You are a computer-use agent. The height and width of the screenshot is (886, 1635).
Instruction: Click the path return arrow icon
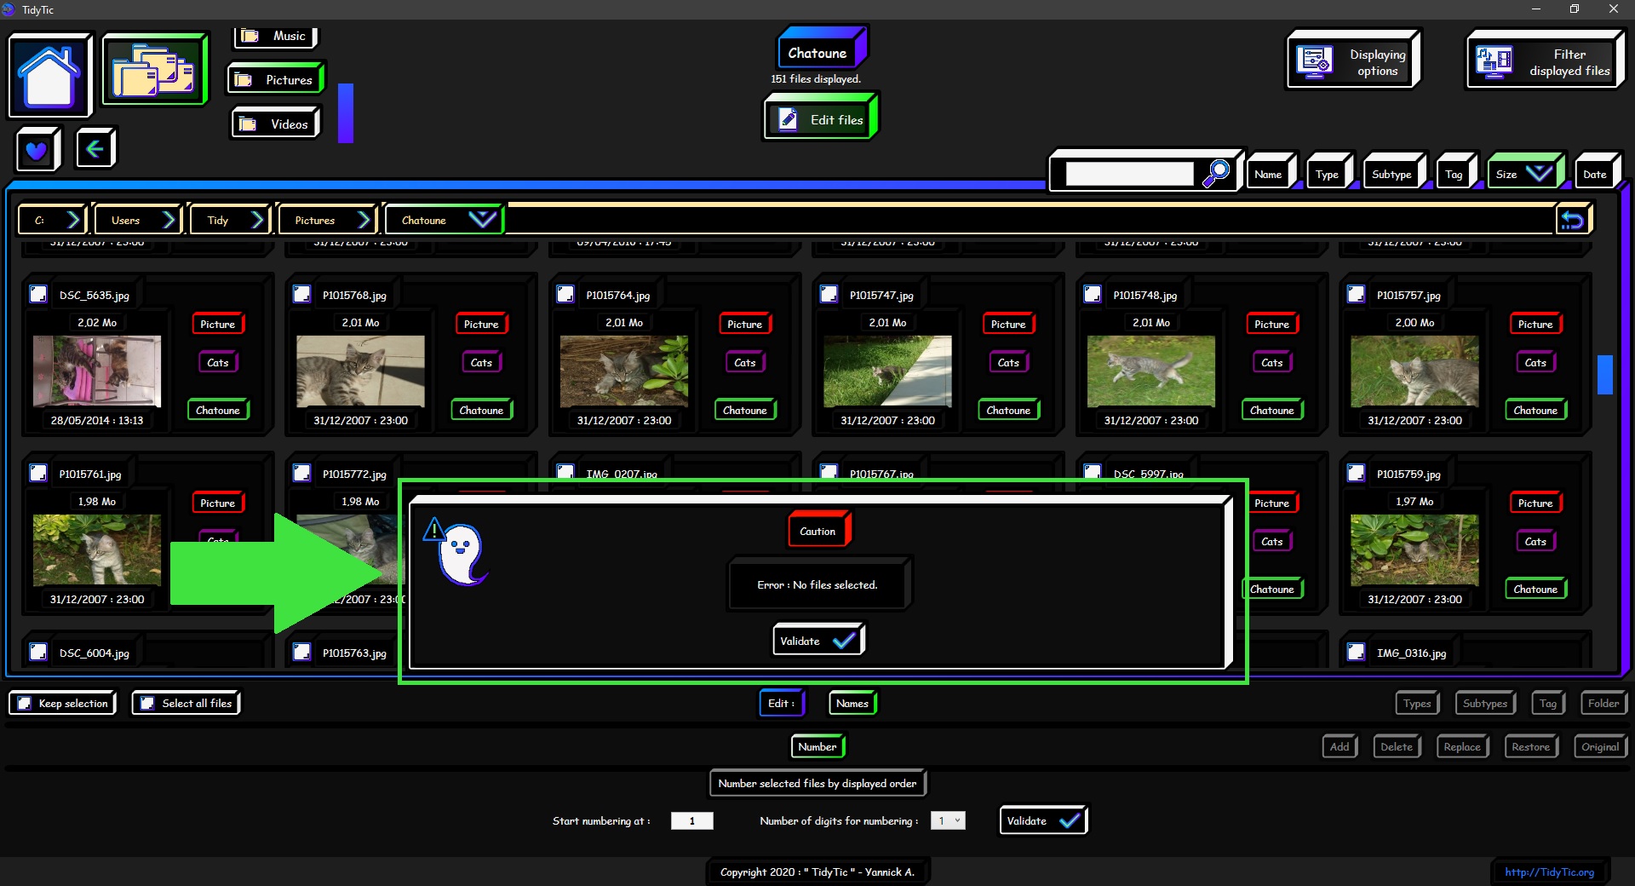coord(1572,221)
